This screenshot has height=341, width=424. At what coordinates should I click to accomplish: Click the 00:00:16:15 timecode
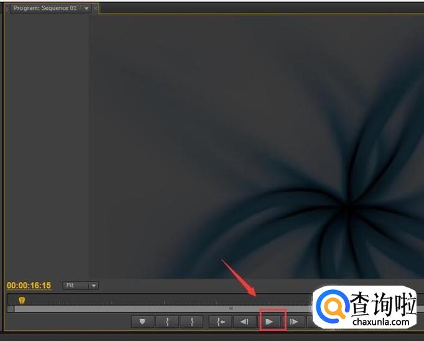click(x=29, y=286)
